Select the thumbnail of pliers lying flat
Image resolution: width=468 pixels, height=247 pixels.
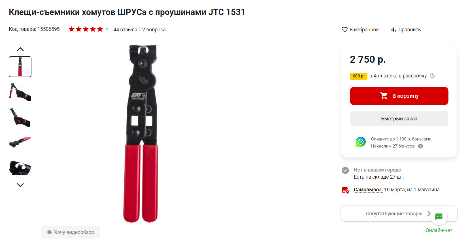[20, 142]
